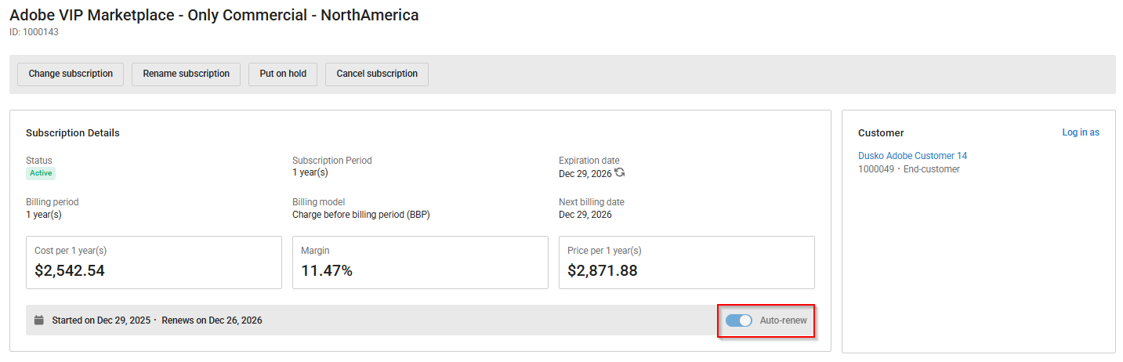The image size is (1123, 362).
Task: Cancel the subscription
Action: (377, 74)
